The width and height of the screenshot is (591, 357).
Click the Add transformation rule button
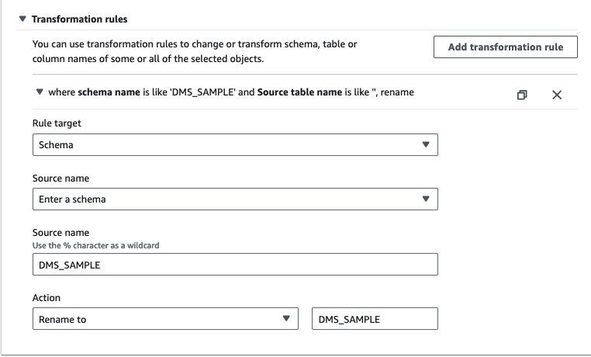(x=505, y=47)
